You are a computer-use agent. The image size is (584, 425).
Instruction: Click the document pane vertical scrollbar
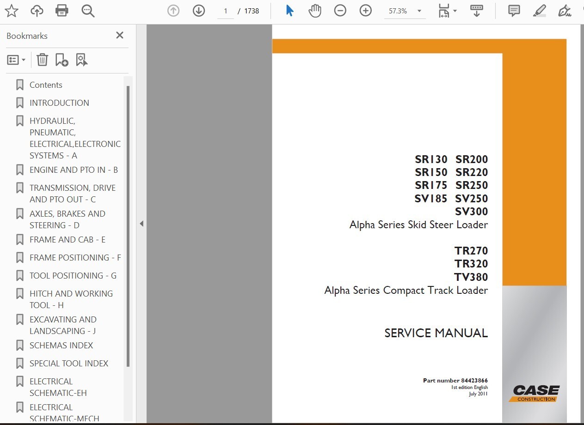coord(582,225)
